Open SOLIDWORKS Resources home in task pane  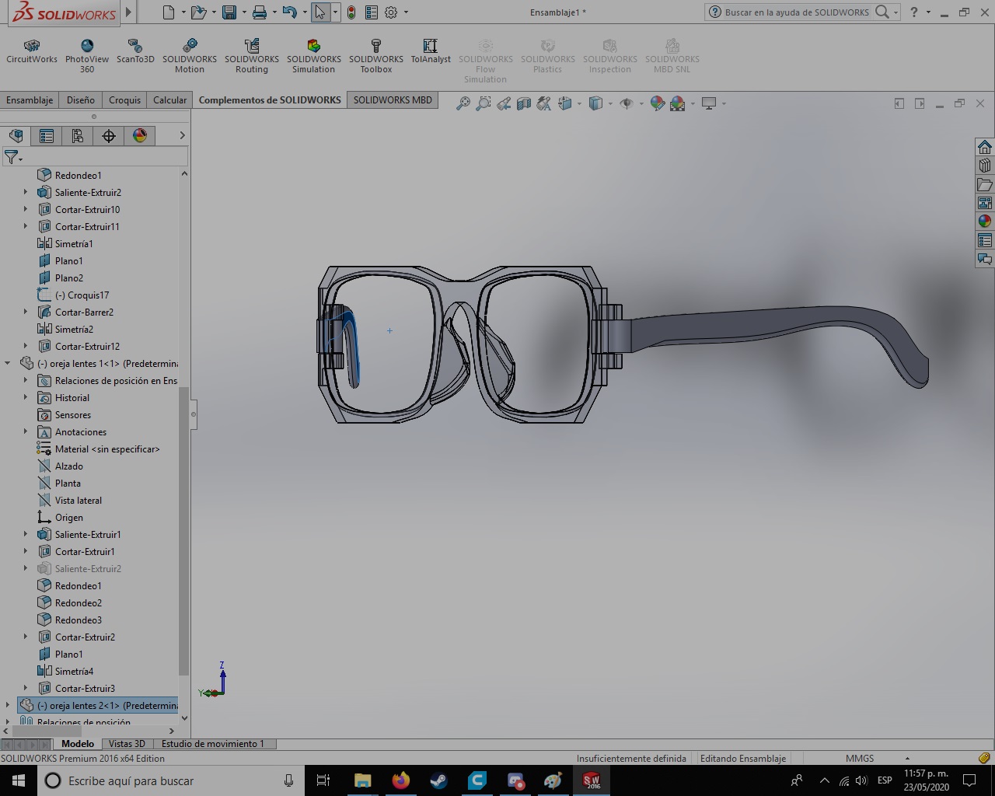click(985, 147)
